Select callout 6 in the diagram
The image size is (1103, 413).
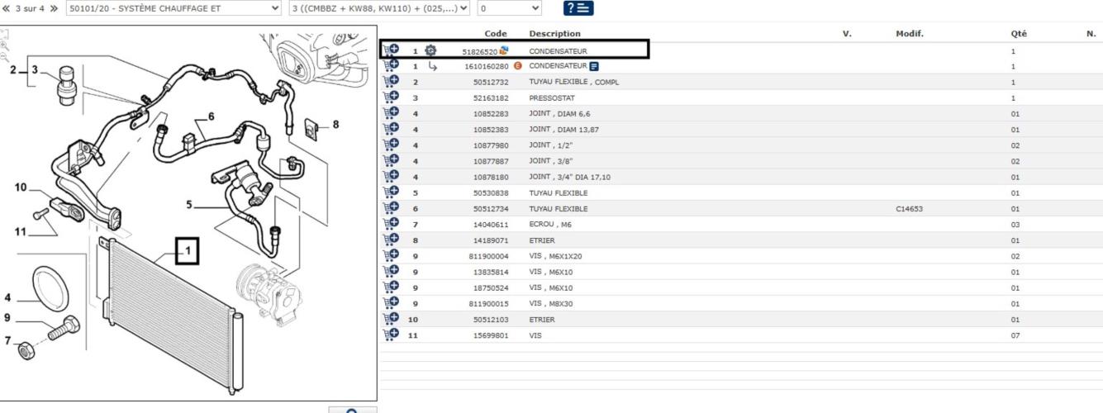211,116
